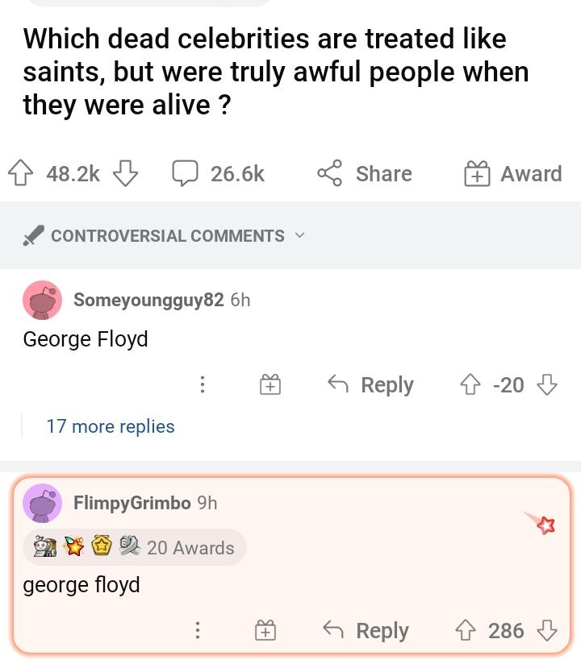Reply to FlimpyGrimbo's comment

point(366,630)
